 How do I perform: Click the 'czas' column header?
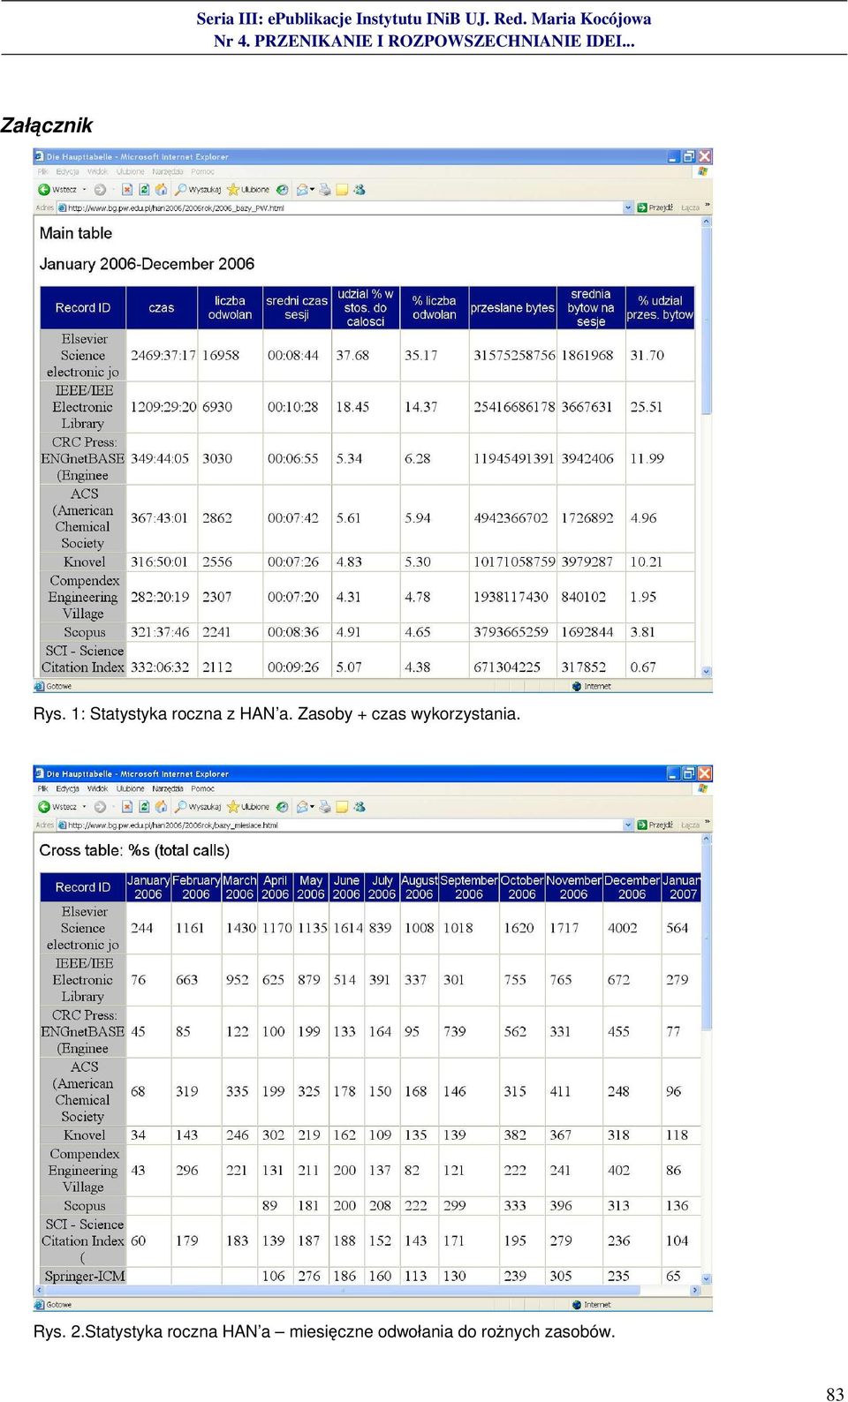tap(162, 307)
